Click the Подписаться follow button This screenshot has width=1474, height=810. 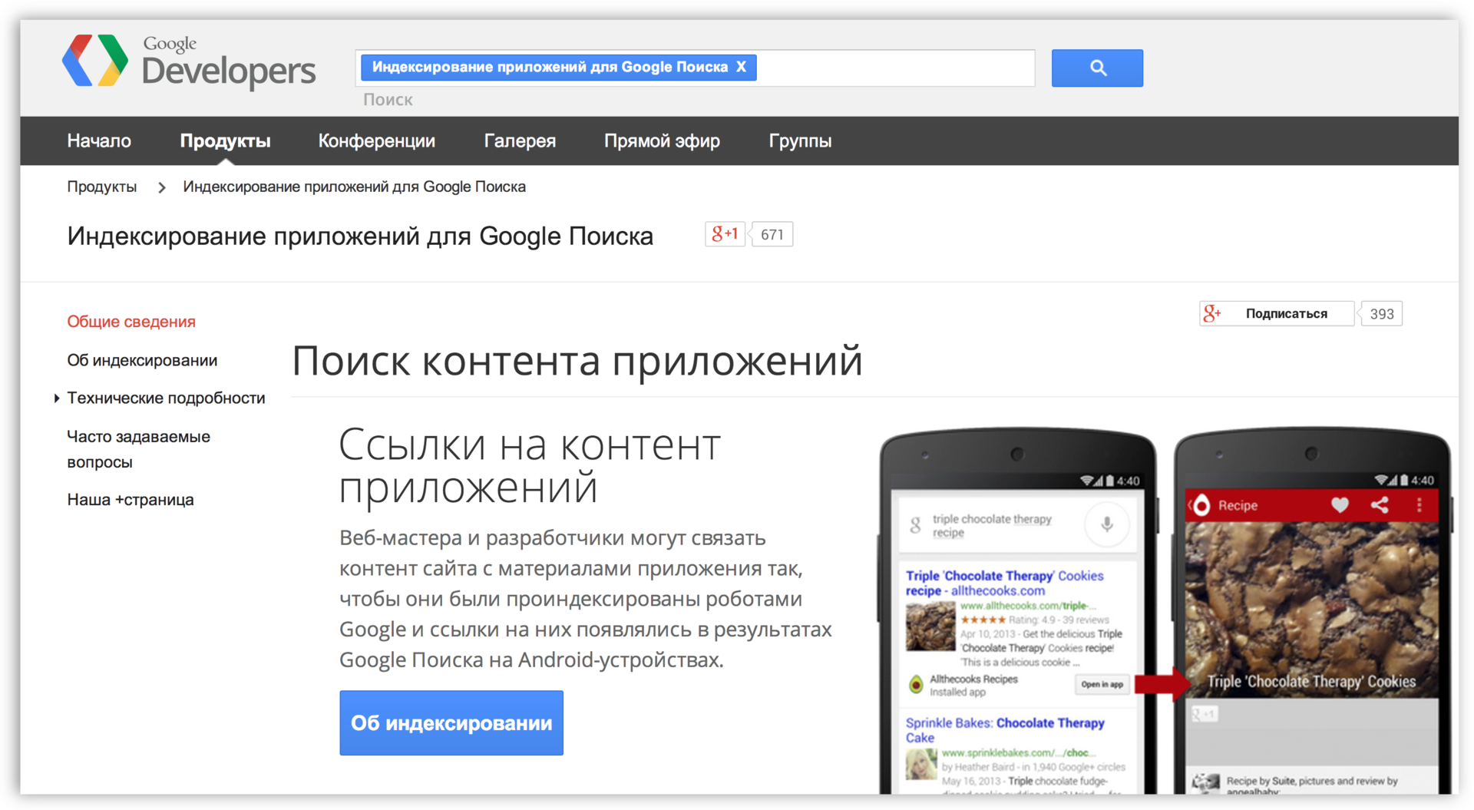(x=1277, y=313)
